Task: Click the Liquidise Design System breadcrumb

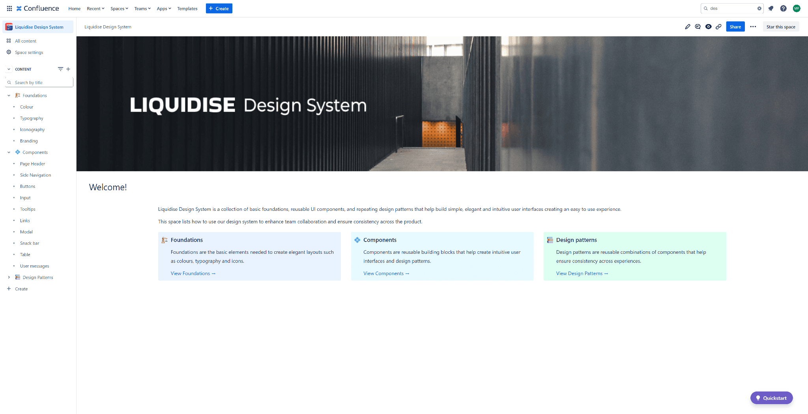Action: (x=108, y=27)
